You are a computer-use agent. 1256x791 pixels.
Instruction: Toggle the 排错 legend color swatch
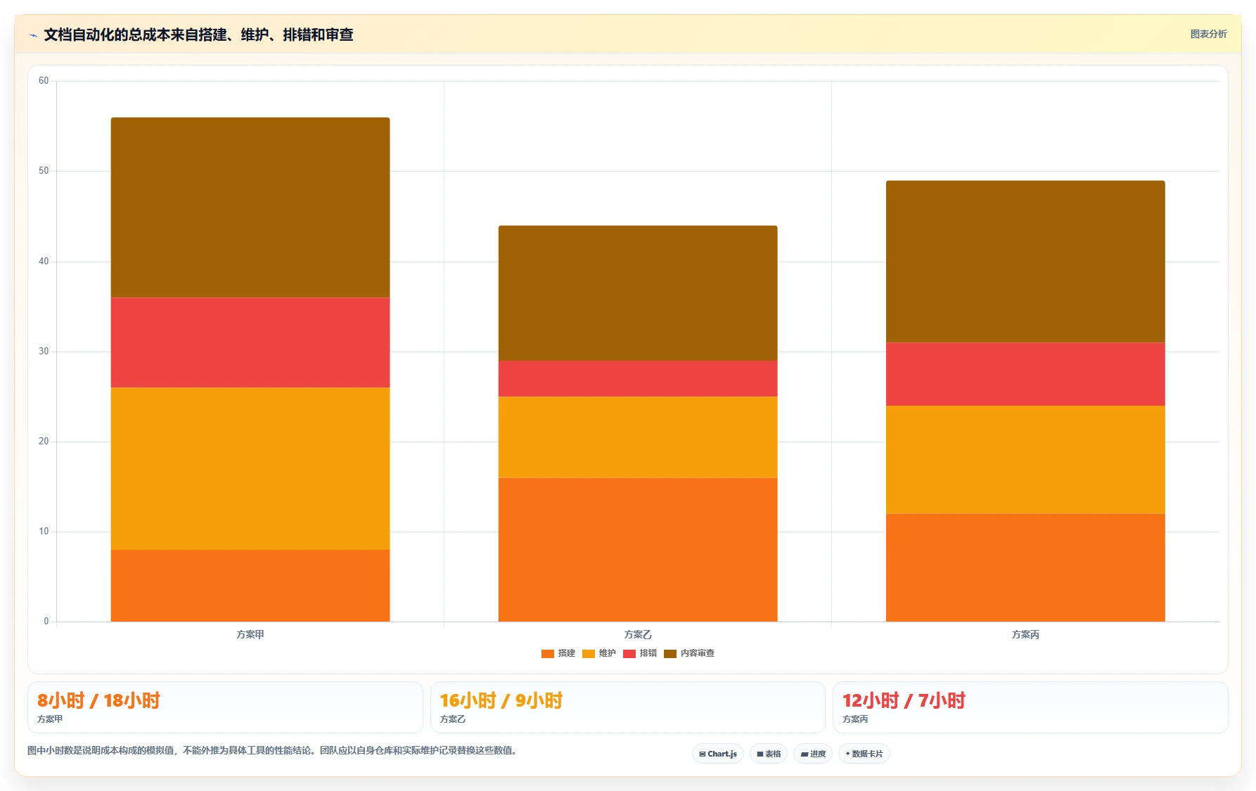click(629, 654)
